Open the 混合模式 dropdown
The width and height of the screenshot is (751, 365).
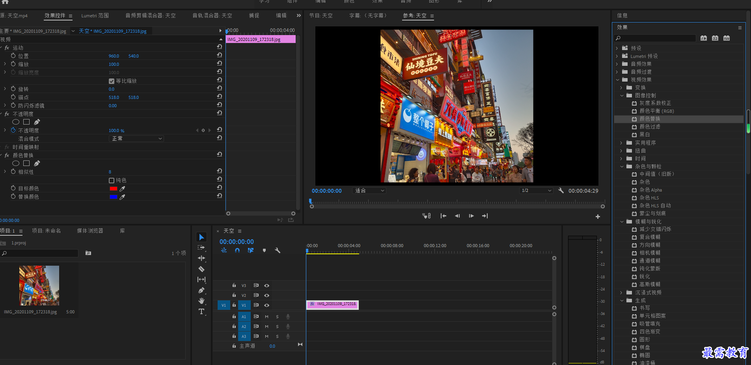coord(136,138)
